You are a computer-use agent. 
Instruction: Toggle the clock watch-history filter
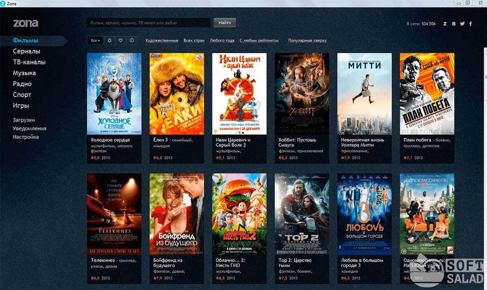tap(131, 41)
